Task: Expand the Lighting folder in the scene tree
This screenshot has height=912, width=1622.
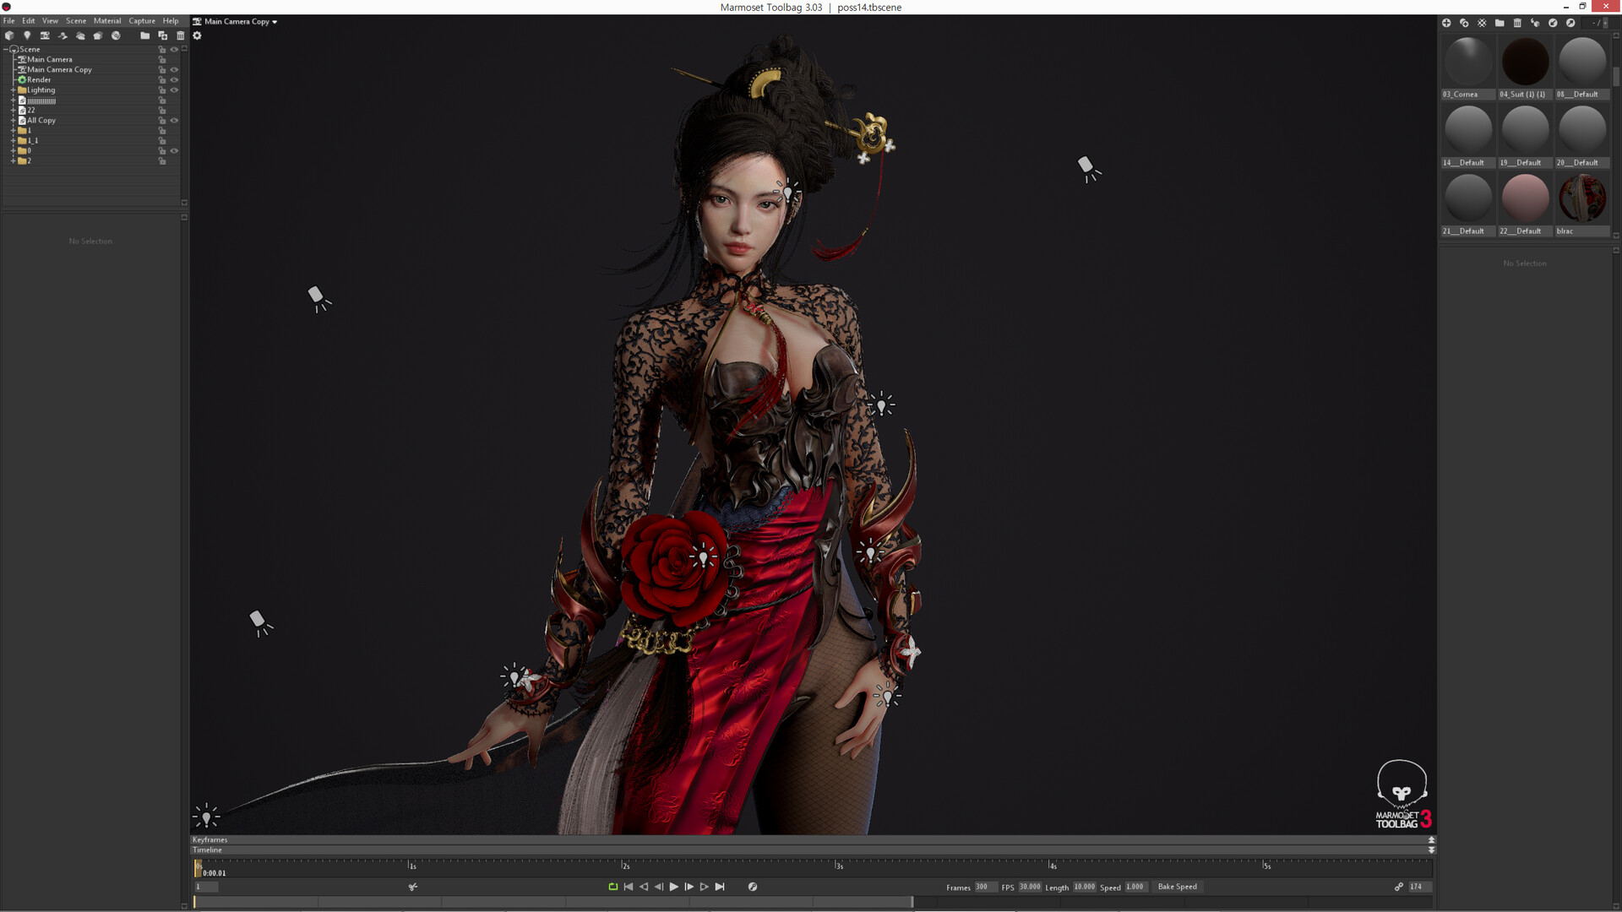Action: 13,90
